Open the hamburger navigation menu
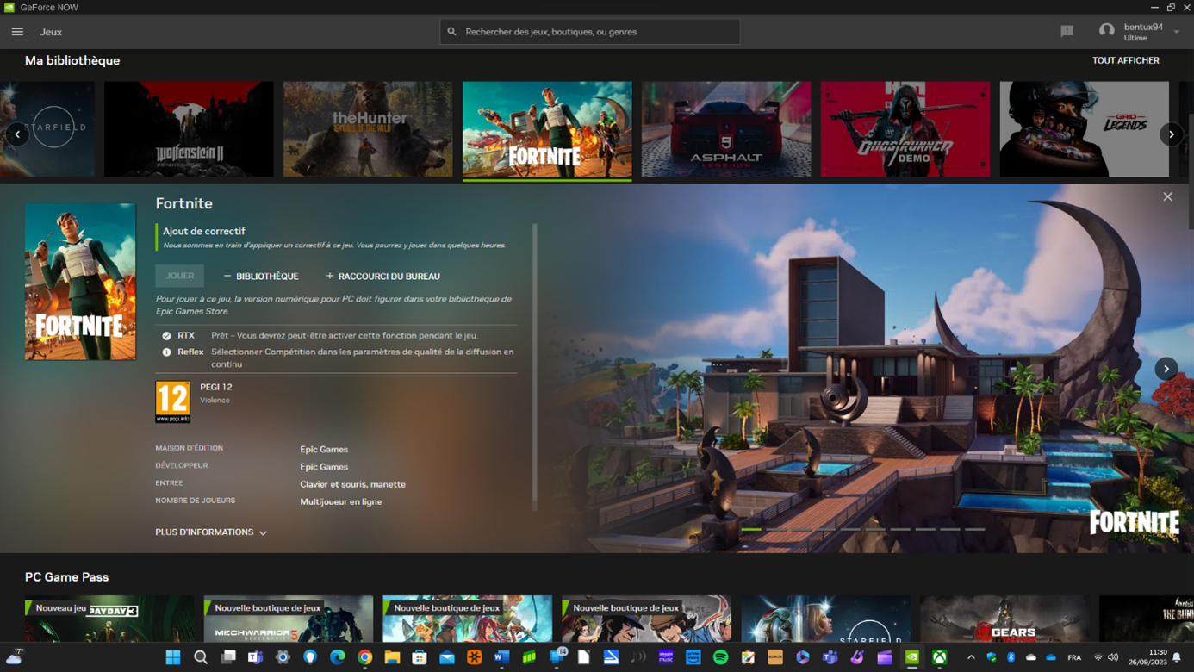This screenshot has height=672, width=1194. (x=17, y=32)
